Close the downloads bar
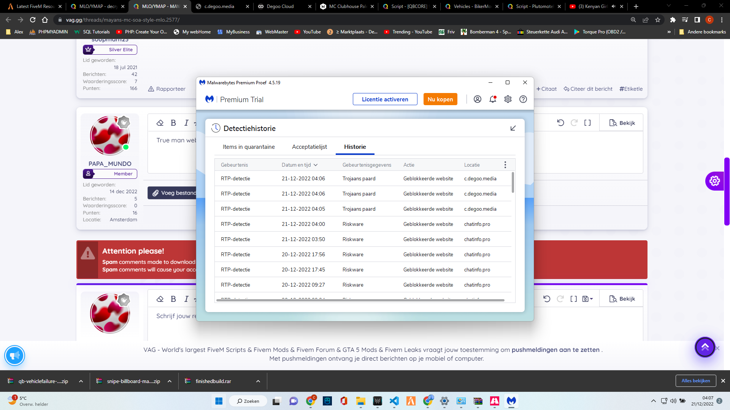The height and width of the screenshot is (410, 730). click(x=723, y=381)
